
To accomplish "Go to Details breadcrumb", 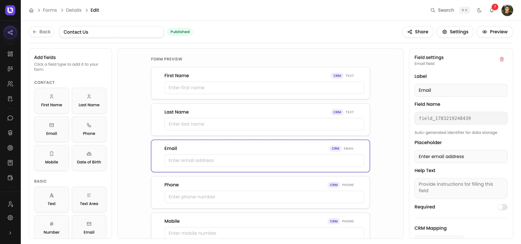I will (74, 10).
